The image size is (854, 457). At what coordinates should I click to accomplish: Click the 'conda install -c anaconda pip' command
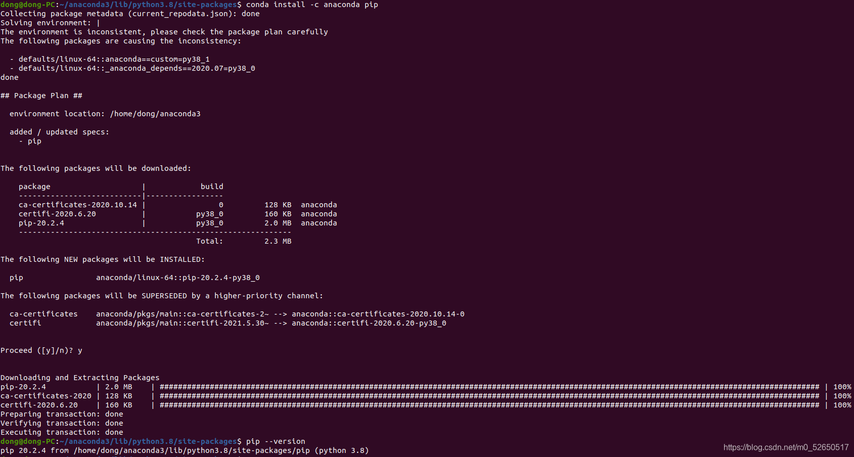(312, 5)
